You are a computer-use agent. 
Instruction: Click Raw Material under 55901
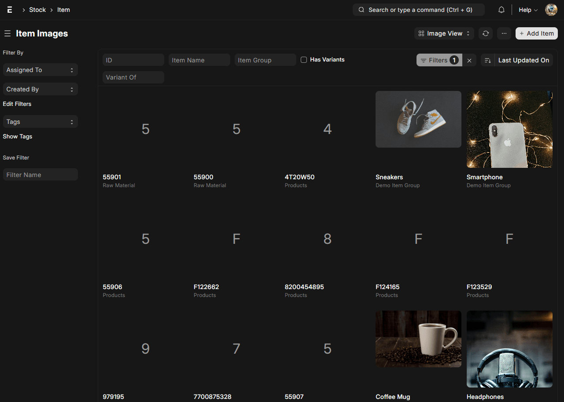(119, 185)
